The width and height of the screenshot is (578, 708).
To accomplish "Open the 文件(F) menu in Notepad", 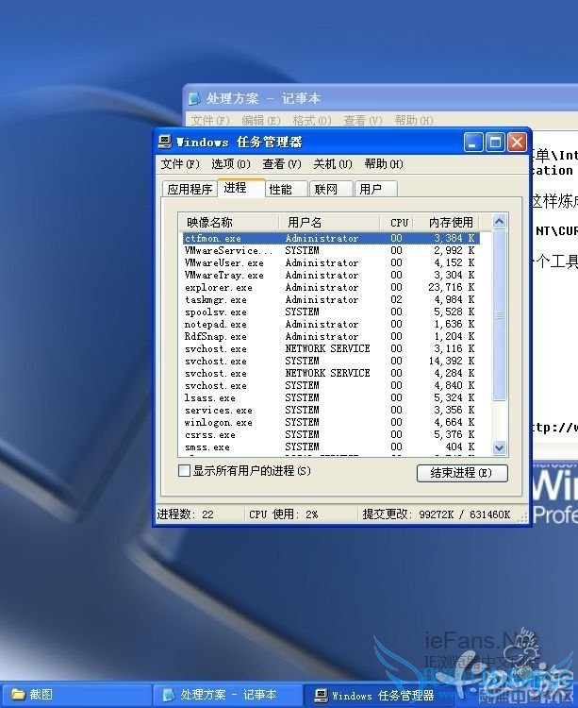I will point(210,121).
